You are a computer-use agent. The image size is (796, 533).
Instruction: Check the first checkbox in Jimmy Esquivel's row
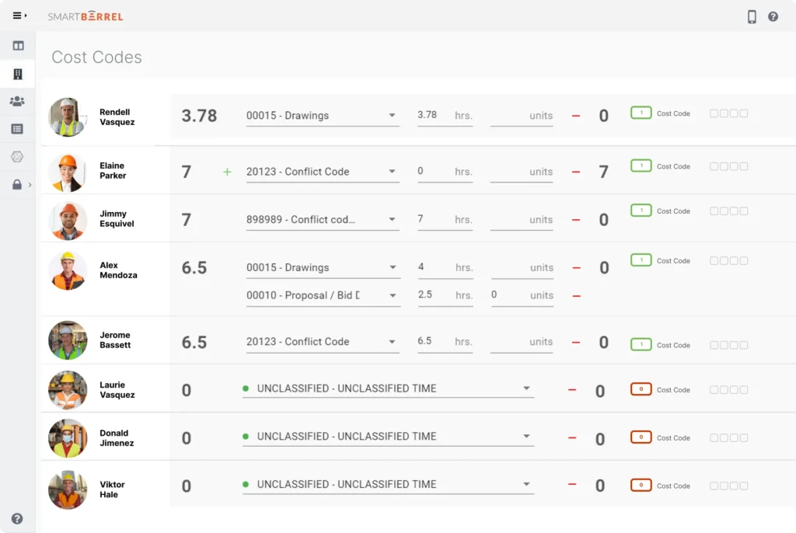[x=713, y=211]
